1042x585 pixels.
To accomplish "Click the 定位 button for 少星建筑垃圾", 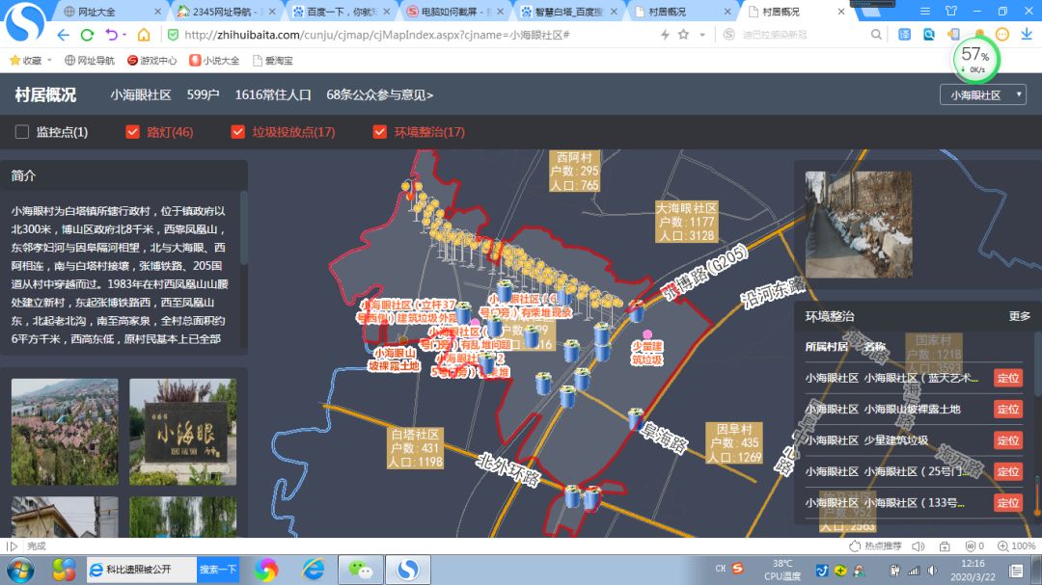I will [1007, 439].
